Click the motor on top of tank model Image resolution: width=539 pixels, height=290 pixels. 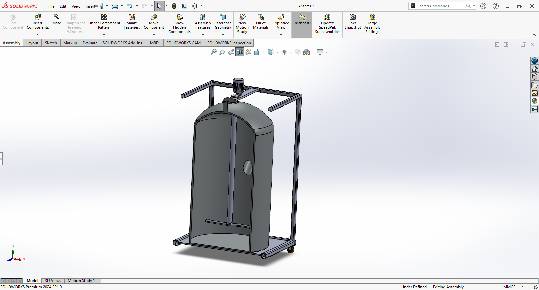click(238, 85)
